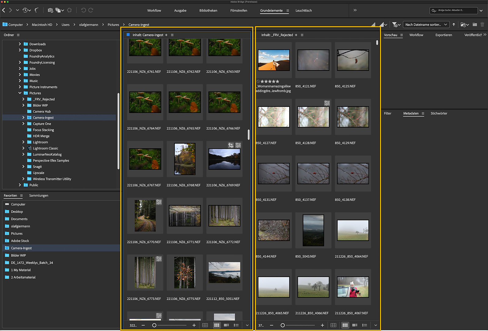
Task: Toggle ascending sort order arrow
Action: (454, 25)
